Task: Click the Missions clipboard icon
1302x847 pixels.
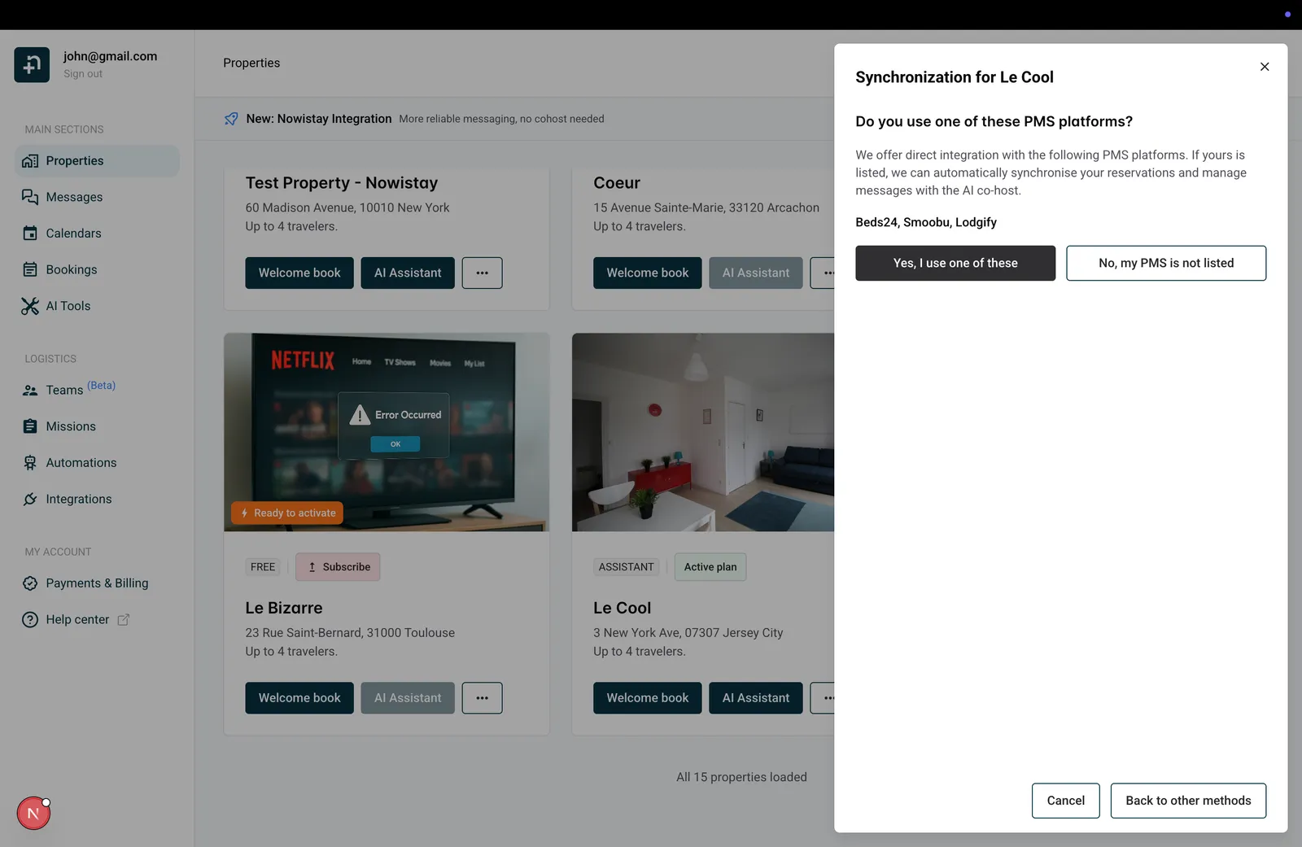Action: pos(30,426)
